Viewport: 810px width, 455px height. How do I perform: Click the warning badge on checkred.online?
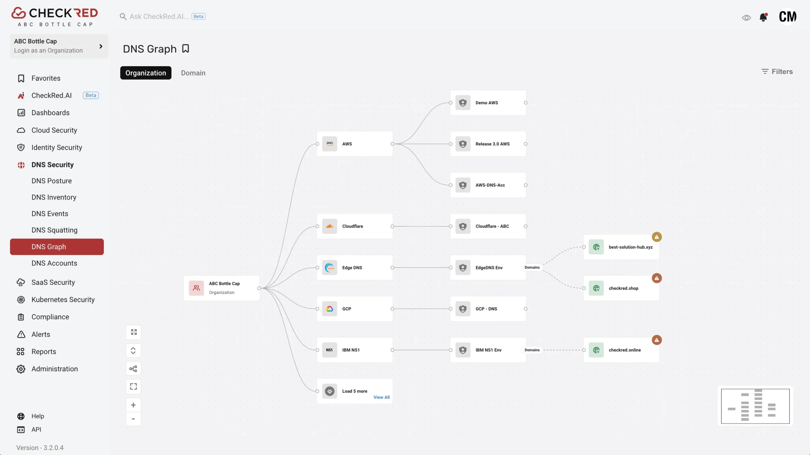657,340
